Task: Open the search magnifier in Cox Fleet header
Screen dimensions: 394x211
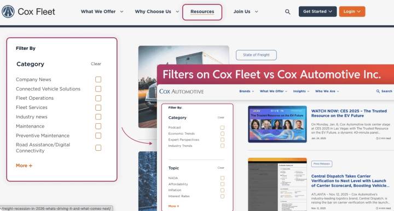Action: click(x=288, y=12)
